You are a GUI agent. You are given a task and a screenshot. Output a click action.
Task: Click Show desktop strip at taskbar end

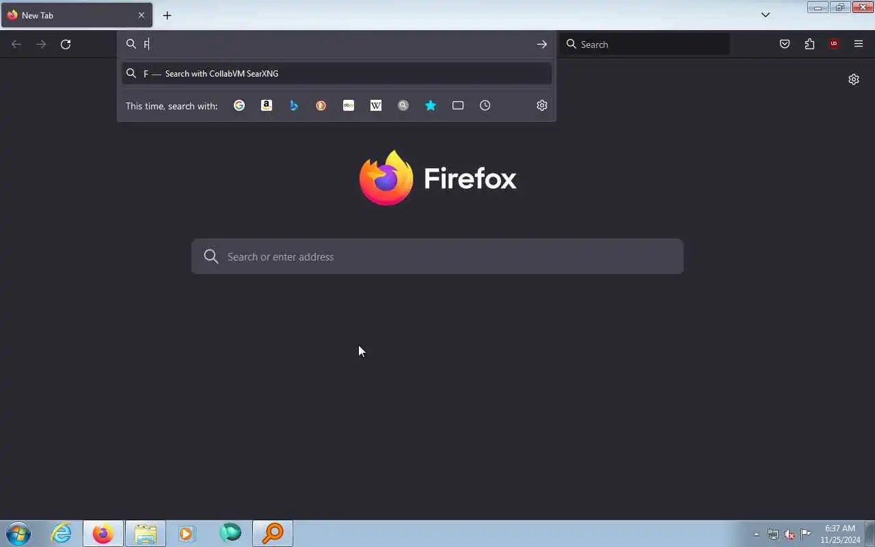click(x=870, y=533)
